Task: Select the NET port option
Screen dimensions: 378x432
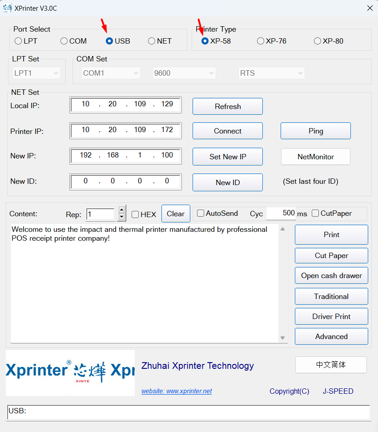Action: (x=151, y=41)
